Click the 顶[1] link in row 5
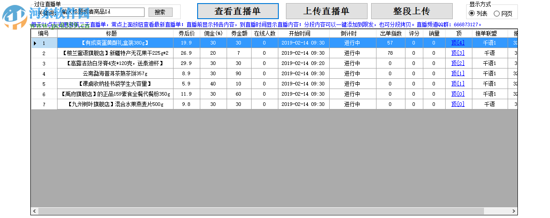 point(458,84)
